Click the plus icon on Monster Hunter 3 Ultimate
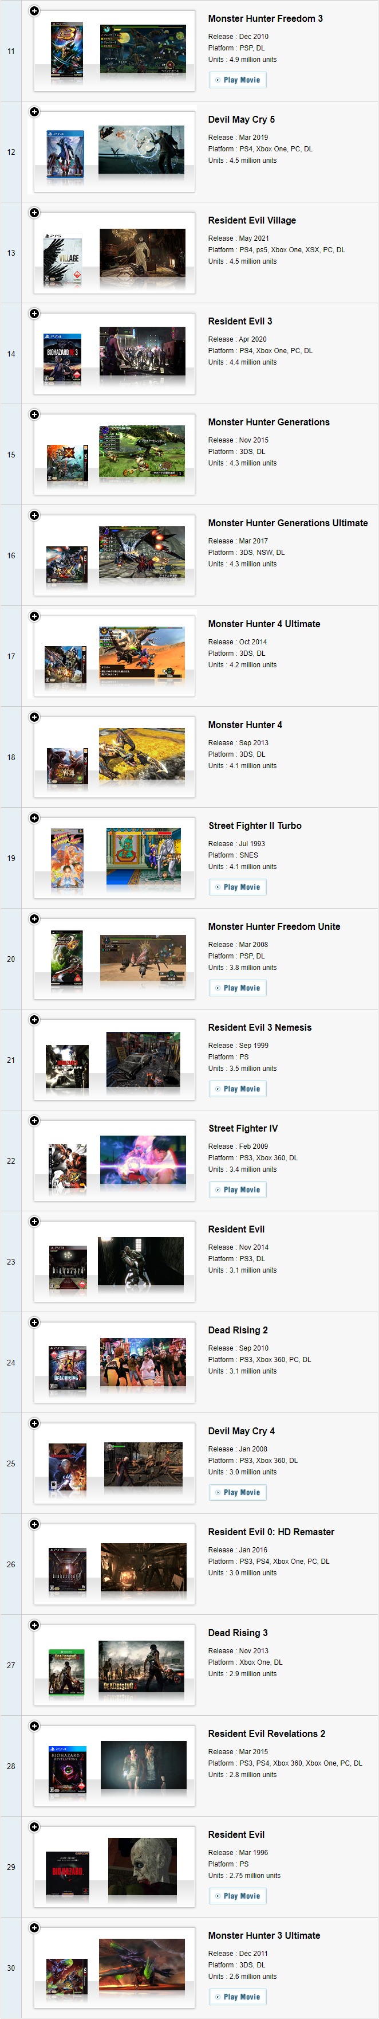Screen dimensions: 379x2019 coord(34,1928)
